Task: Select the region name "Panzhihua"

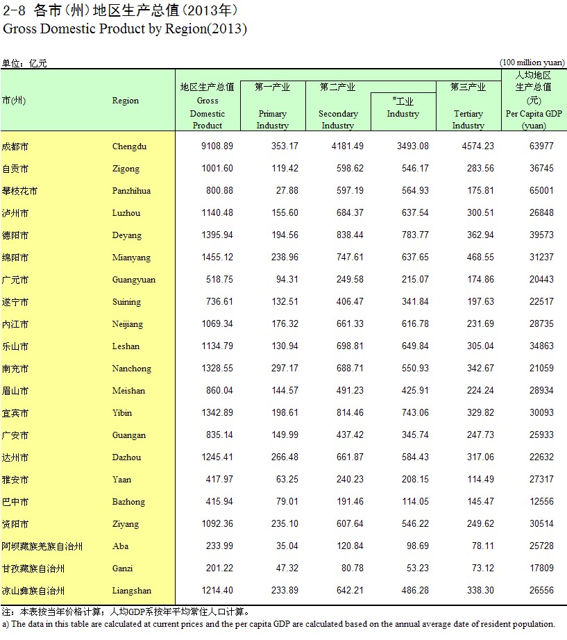Action: [131, 191]
